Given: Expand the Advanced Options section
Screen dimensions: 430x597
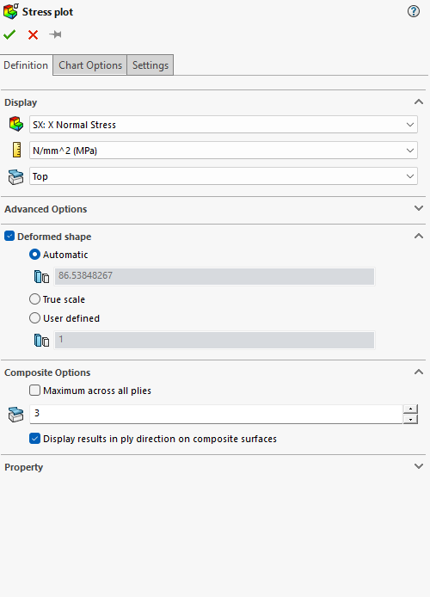Looking at the screenshot, I should pos(419,208).
